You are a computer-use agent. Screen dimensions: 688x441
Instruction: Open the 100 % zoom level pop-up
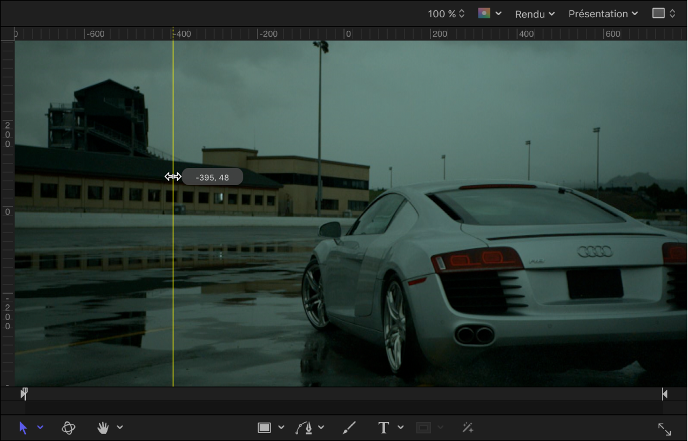tap(446, 14)
